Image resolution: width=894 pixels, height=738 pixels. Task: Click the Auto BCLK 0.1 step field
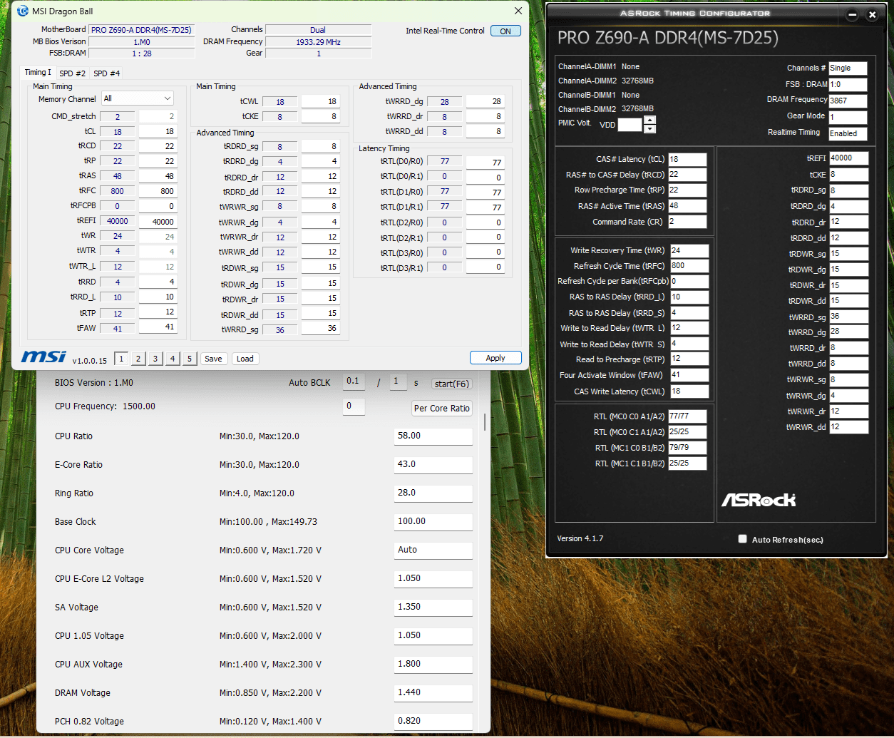click(354, 381)
